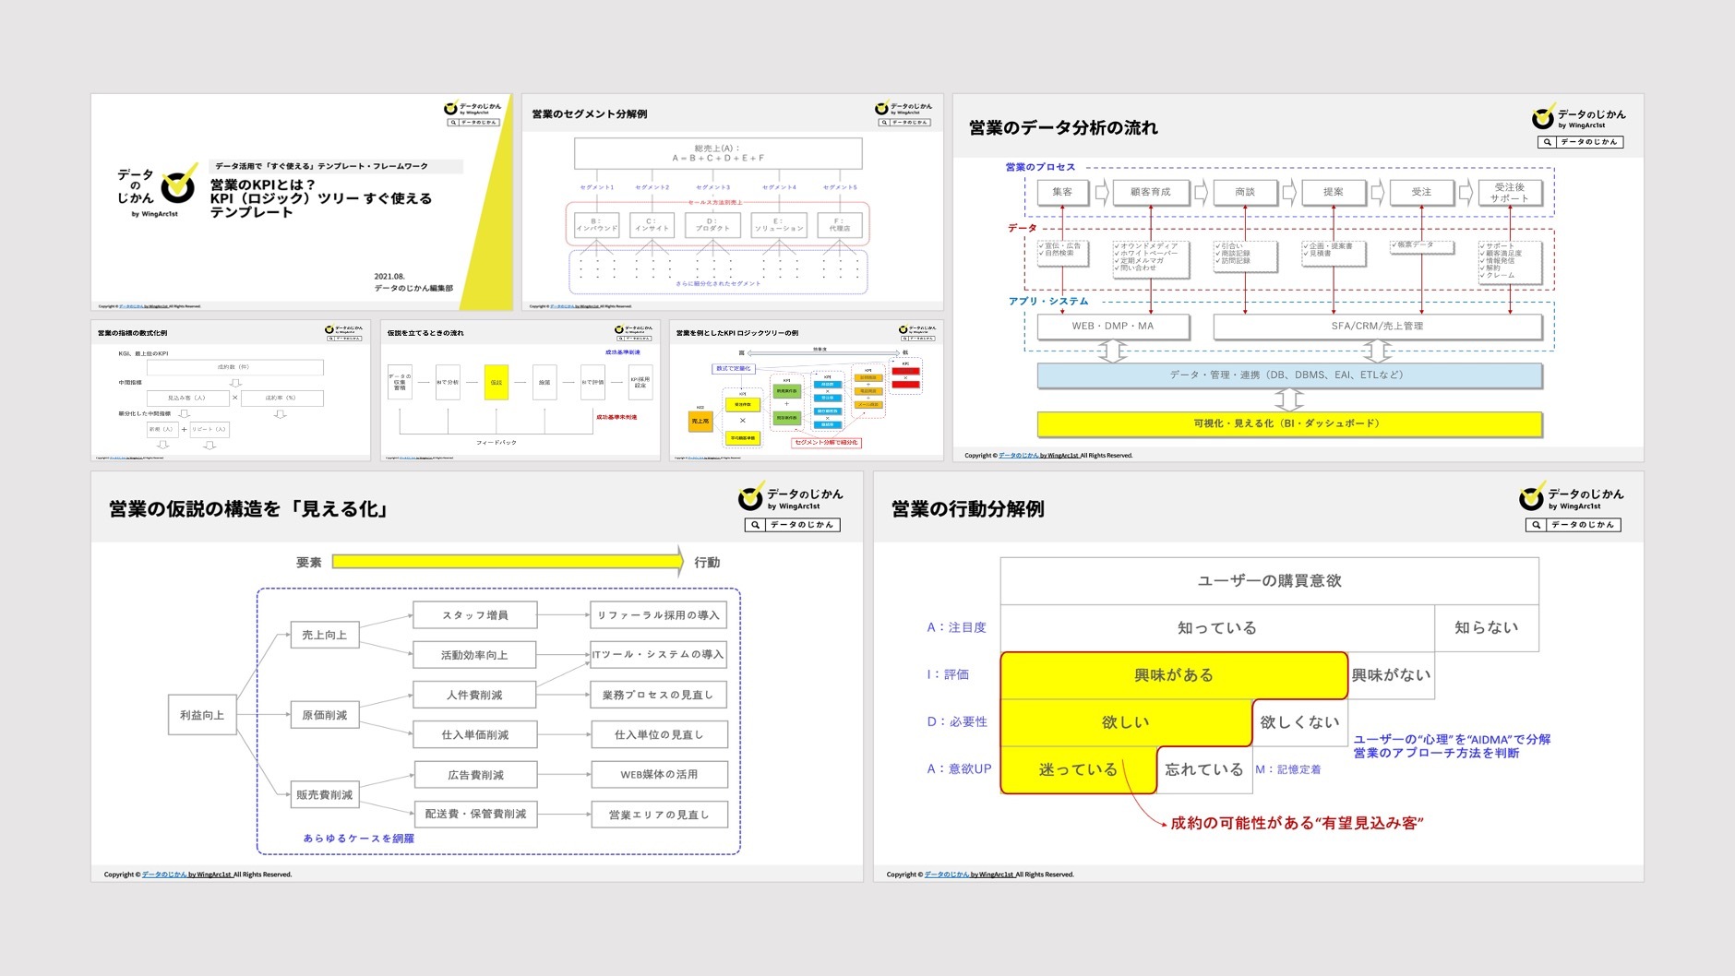Image resolution: width=1735 pixels, height=976 pixels.
Task: Click the yellow 興味がある box
Action: pyautogui.click(x=1174, y=675)
